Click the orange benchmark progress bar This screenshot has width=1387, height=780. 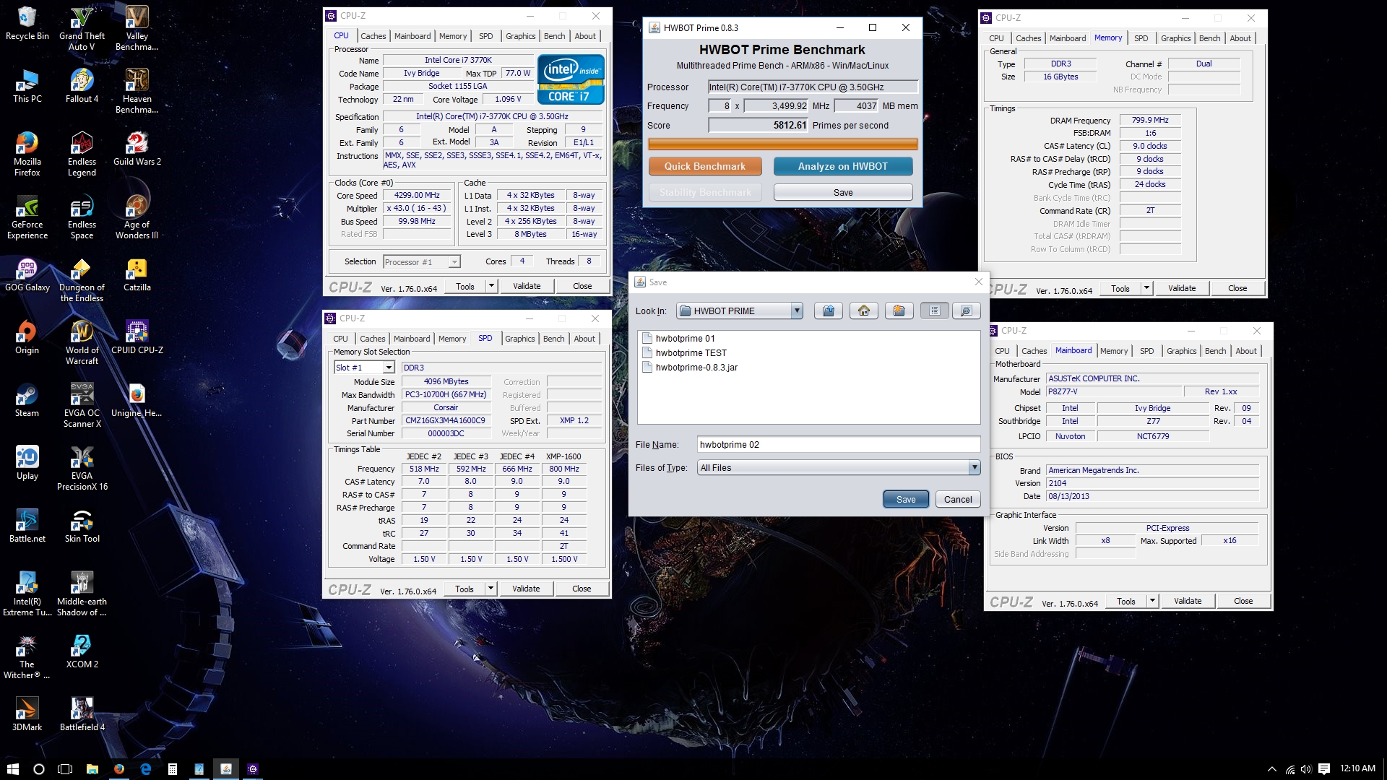[x=783, y=144]
